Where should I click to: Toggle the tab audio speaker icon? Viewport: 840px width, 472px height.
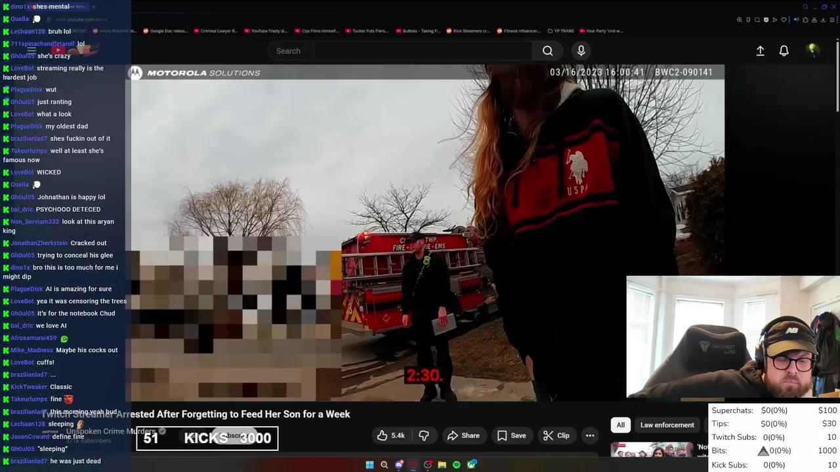click(x=796, y=20)
